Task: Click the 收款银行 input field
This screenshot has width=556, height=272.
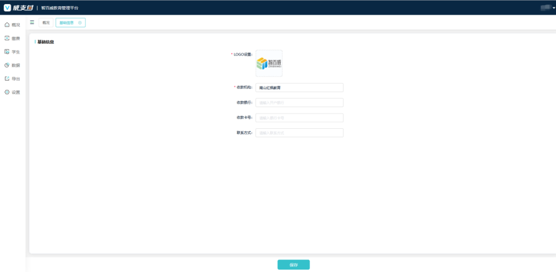Action: pyautogui.click(x=299, y=103)
